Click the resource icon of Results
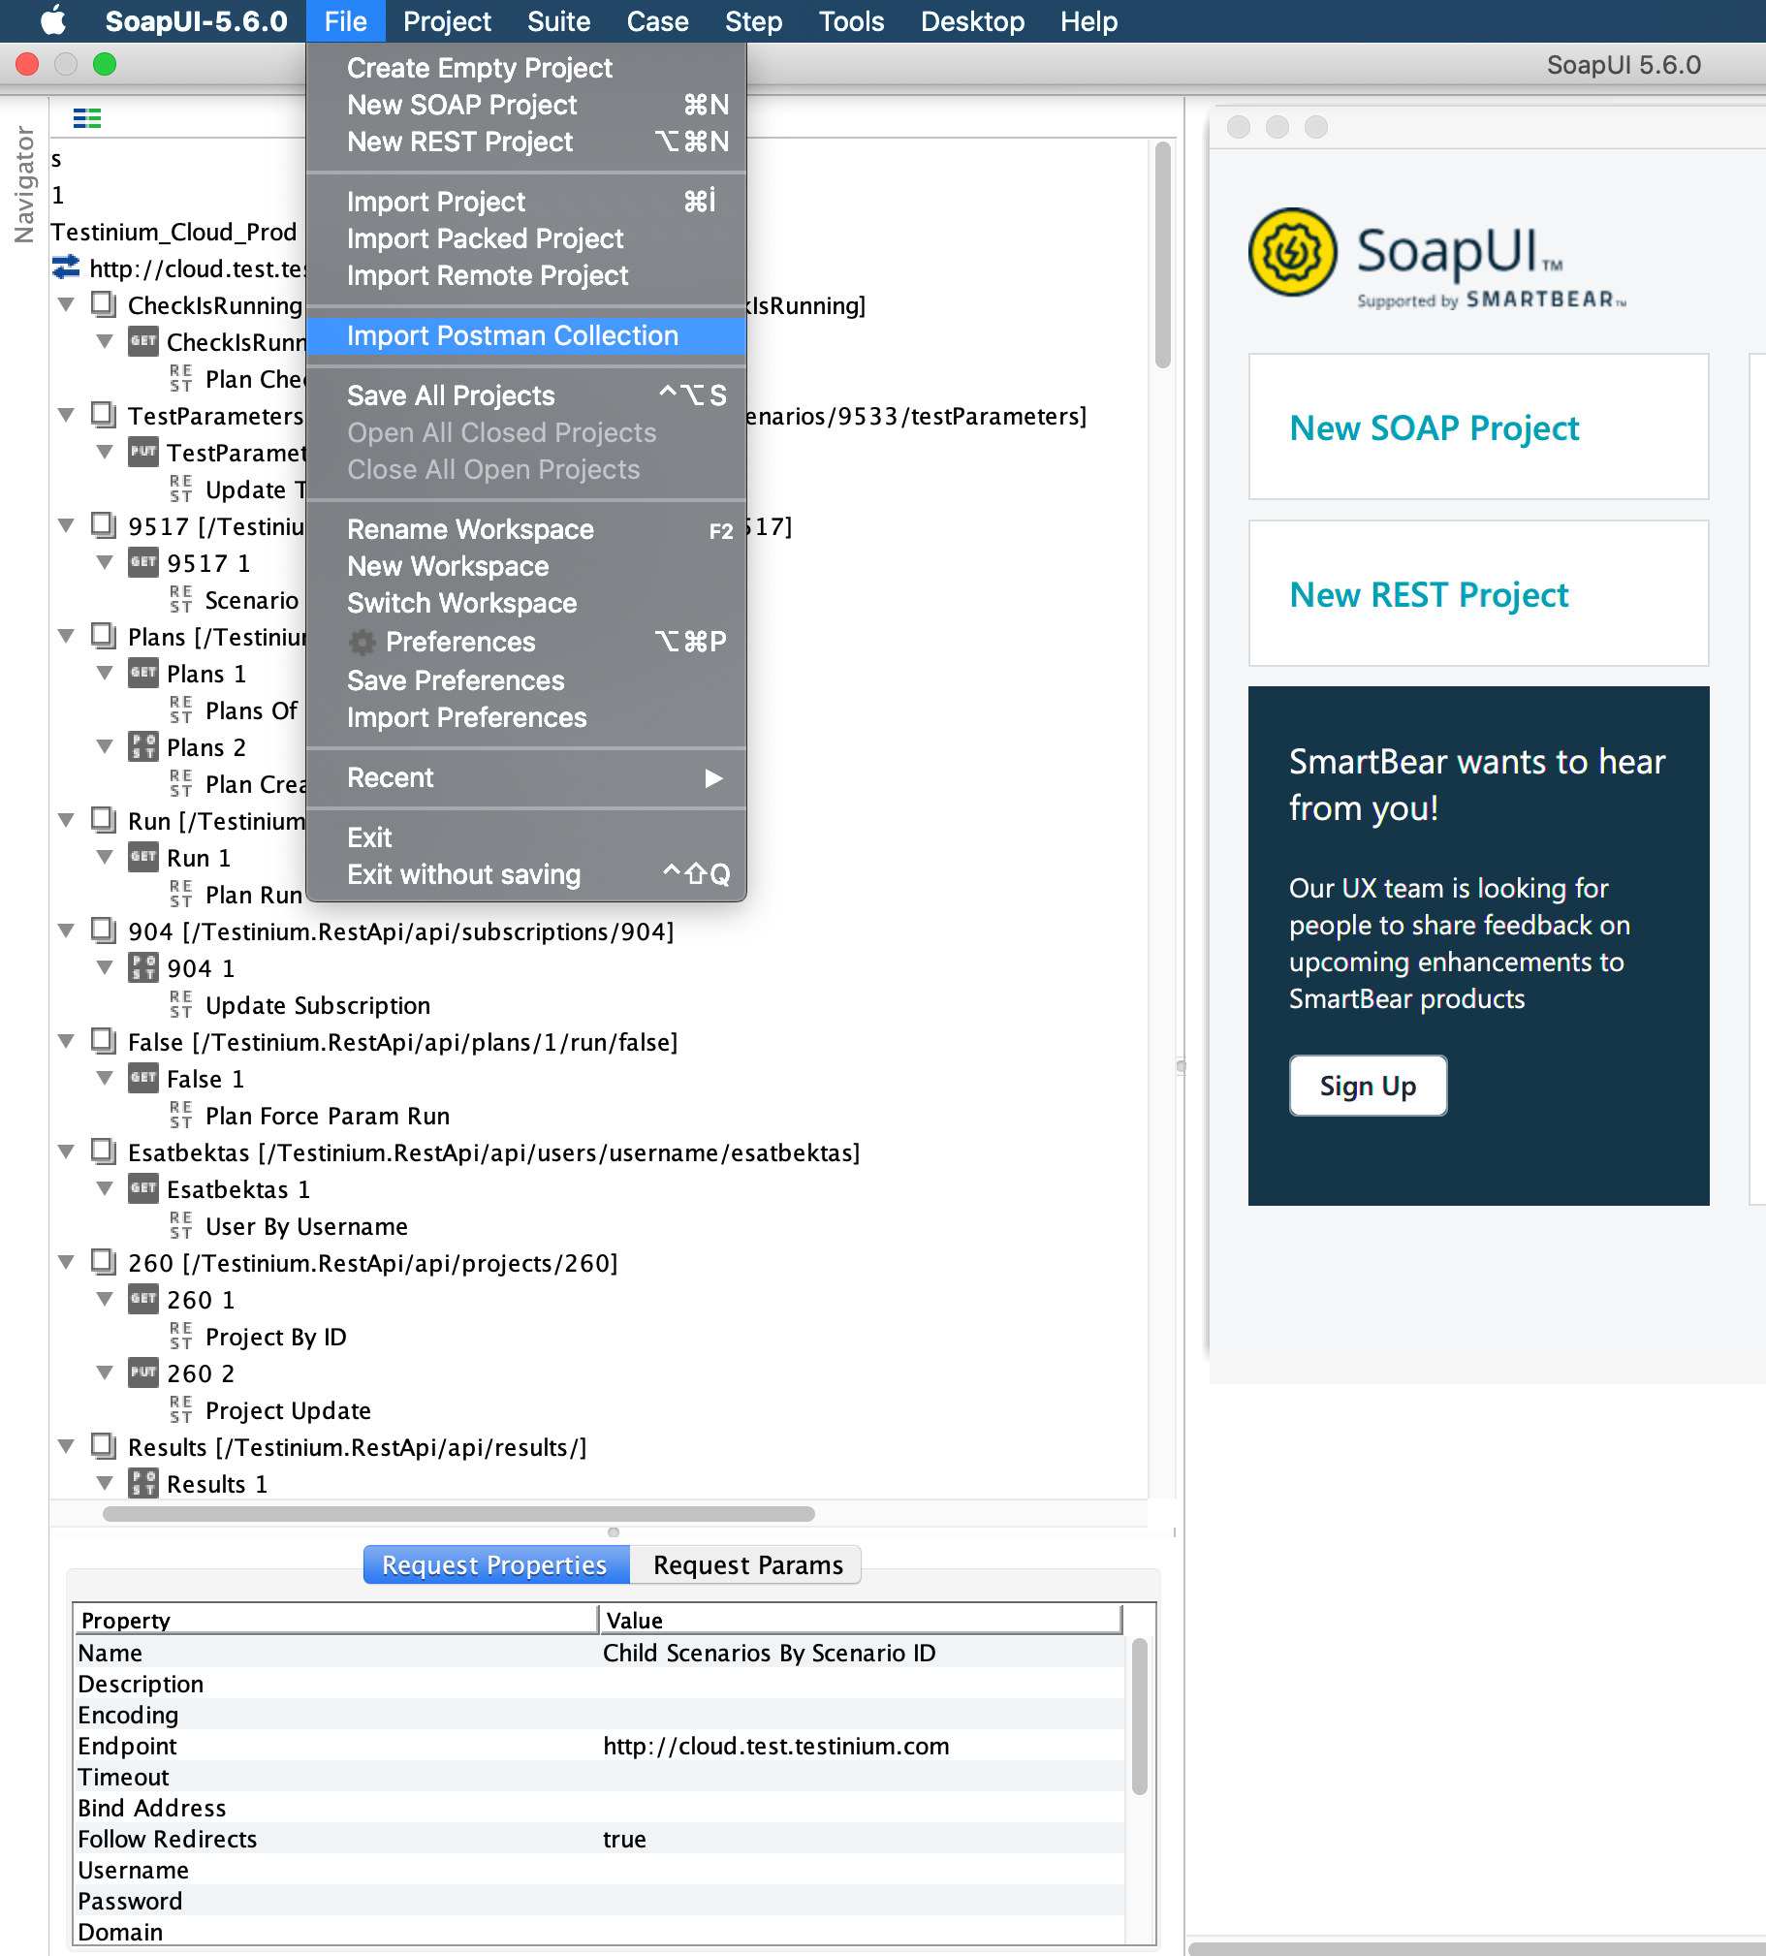This screenshot has height=1956, width=1766. click(104, 1446)
